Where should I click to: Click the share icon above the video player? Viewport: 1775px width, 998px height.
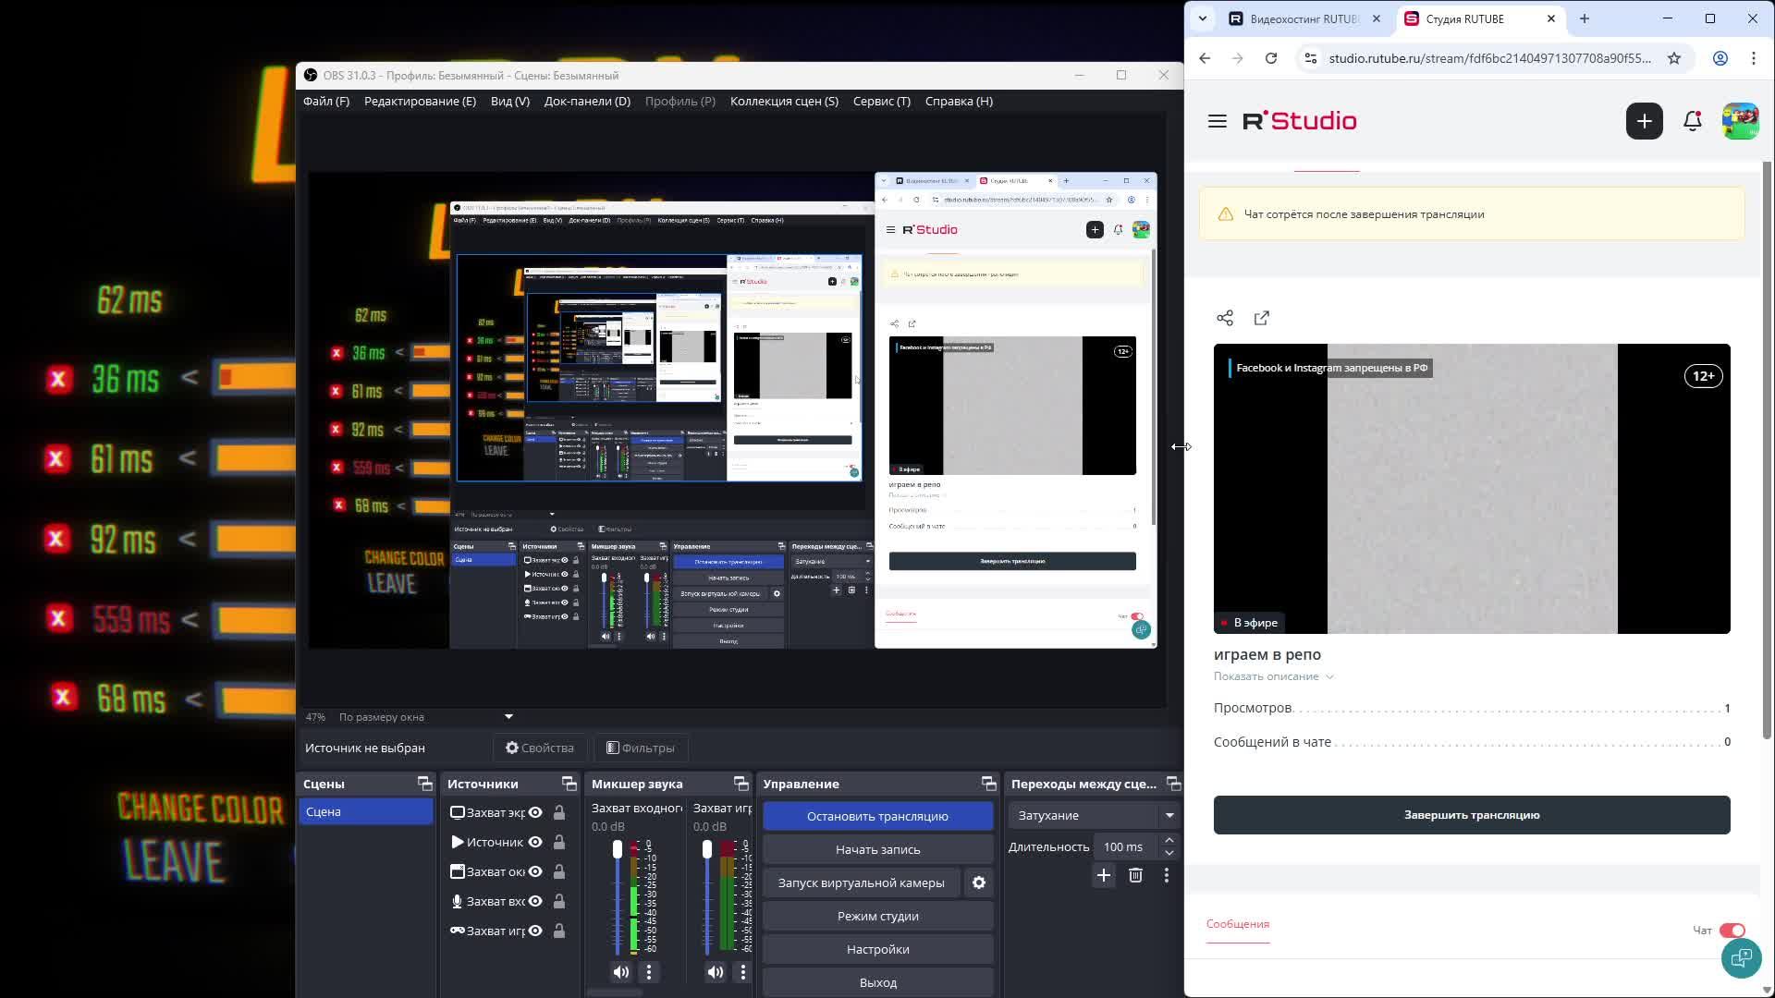pos(1225,318)
